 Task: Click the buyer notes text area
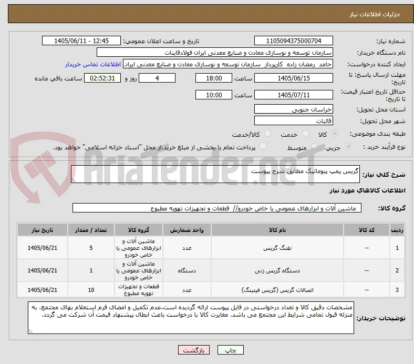191,318
